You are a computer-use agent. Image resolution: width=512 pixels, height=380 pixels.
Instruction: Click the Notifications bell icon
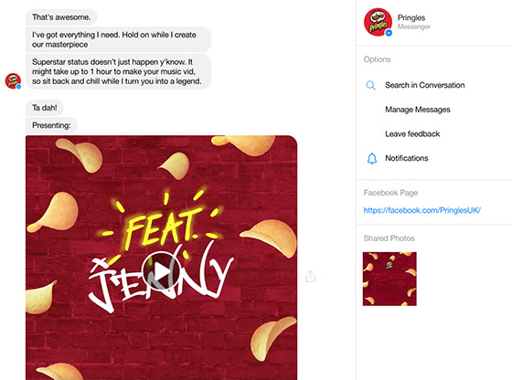(x=371, y=159)
